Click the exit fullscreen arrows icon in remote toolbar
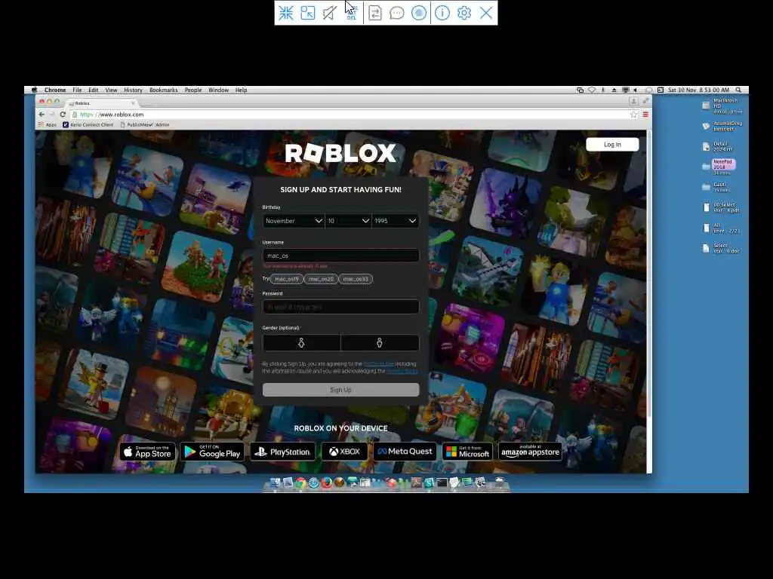This screenshot has width=773, height=579. pos(286,13)
